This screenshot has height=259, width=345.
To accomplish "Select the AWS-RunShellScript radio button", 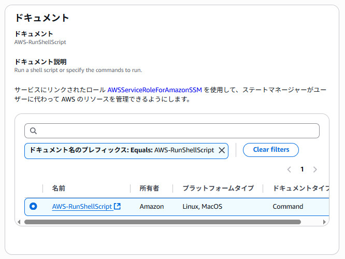I will [33, 206].
